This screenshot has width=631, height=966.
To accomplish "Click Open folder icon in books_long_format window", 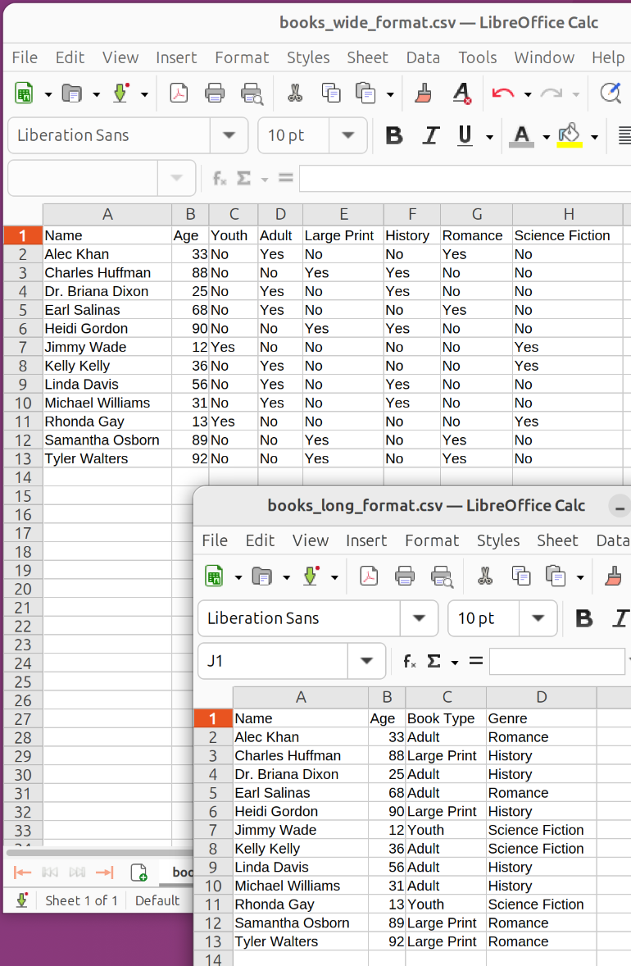I will (x=262, y=576).
